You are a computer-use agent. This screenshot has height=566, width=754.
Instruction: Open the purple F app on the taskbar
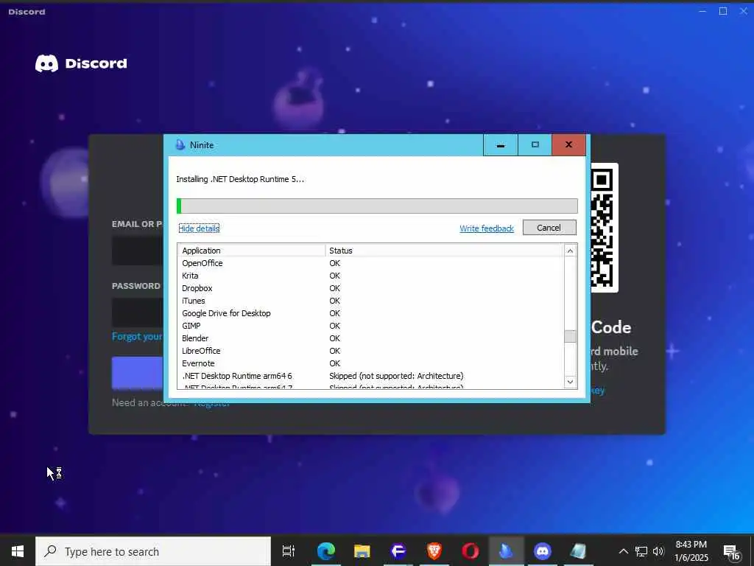pos(398,551)
